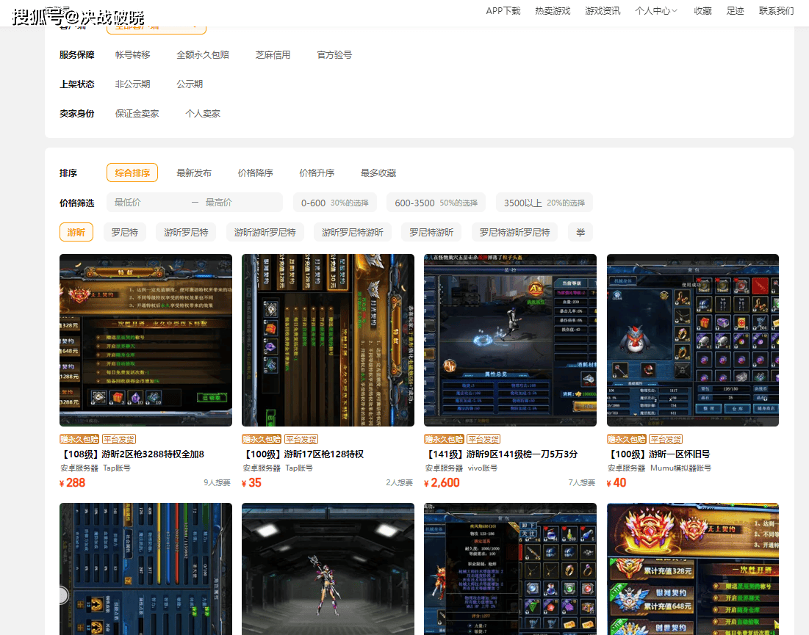Filter by 保证金卖家 seller type
The image size is (809, 635).
tap(137, 114)
